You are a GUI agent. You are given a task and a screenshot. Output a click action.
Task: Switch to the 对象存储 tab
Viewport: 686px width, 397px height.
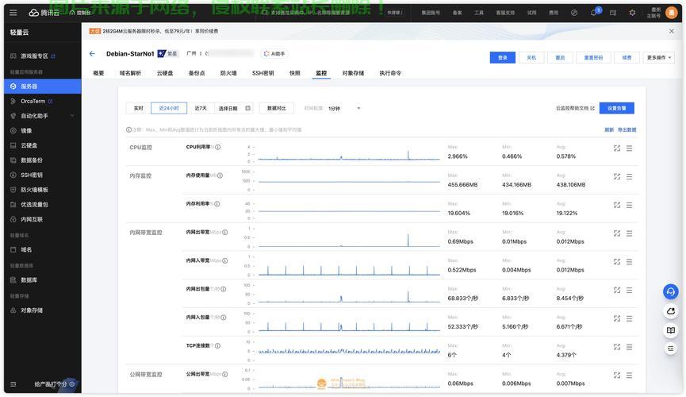(x=353, y=73)
